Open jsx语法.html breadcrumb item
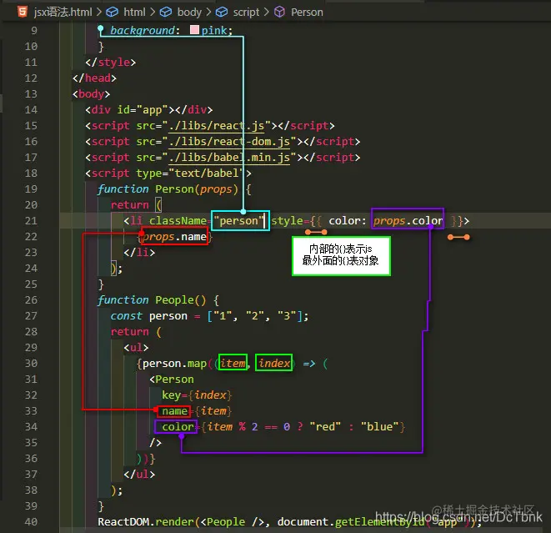The width and height of the screenshot is (551, 533). point(63,12)
